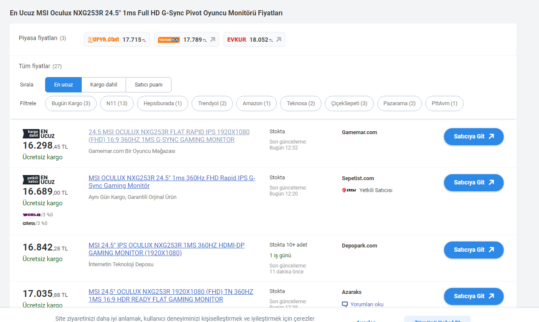Click the '1 iş günü' delivery text
Viewport: 539px width, 322px height.
tap(280, 256)
